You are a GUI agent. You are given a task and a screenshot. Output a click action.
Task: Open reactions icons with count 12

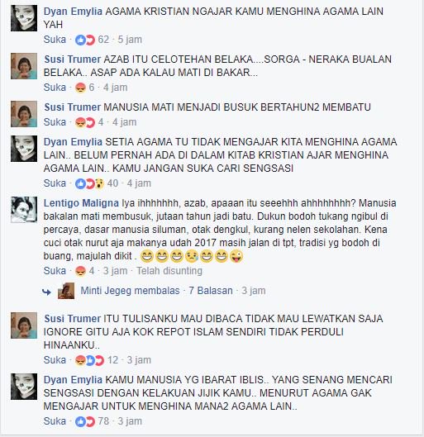[90, 361]
